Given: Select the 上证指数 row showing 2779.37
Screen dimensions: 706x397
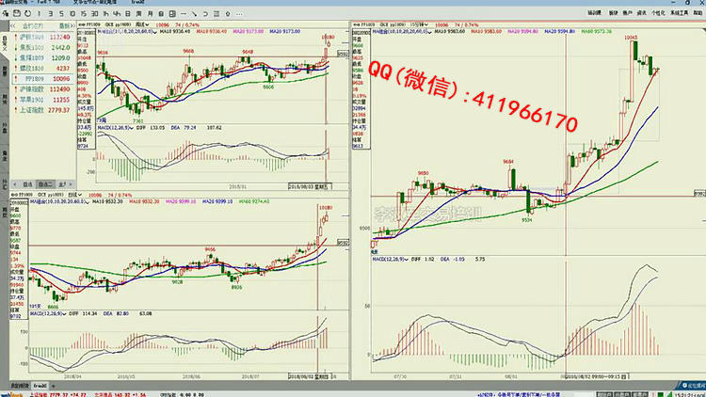Looking at the screenshot, I should [42, 110].
